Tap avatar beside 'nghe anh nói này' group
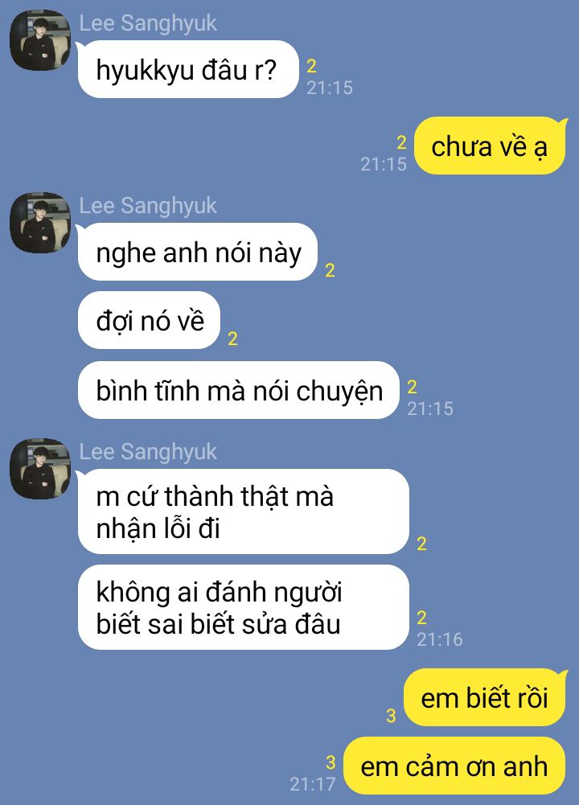 (40, 222)
